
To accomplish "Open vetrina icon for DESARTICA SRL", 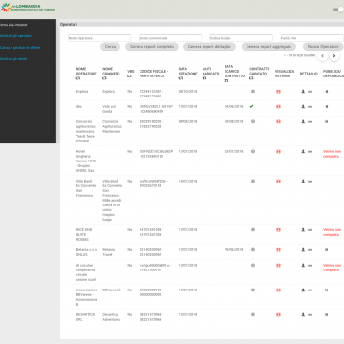I will point(278,314).
